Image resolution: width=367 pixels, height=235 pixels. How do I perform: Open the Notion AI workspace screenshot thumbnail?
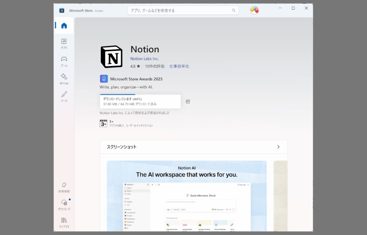tap(186, 195)
